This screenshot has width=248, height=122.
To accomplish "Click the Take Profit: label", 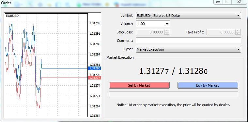I will [195, 32].
